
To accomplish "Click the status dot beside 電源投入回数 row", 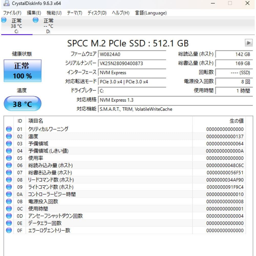I will pos(9,201).
